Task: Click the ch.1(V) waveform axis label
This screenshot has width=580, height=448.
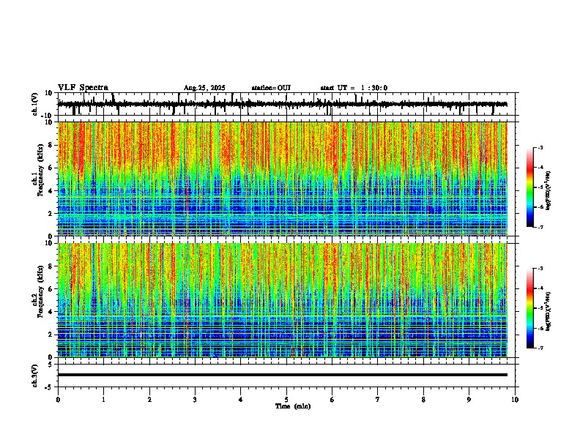Action: (x=35, y=104)
